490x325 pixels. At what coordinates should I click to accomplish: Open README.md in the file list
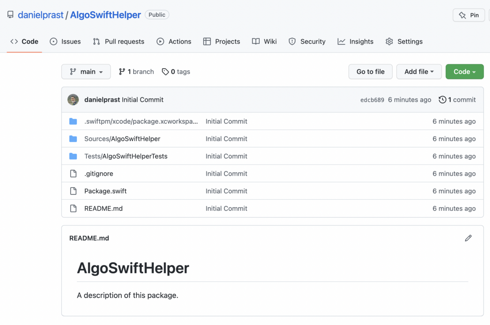click(103, 208)
